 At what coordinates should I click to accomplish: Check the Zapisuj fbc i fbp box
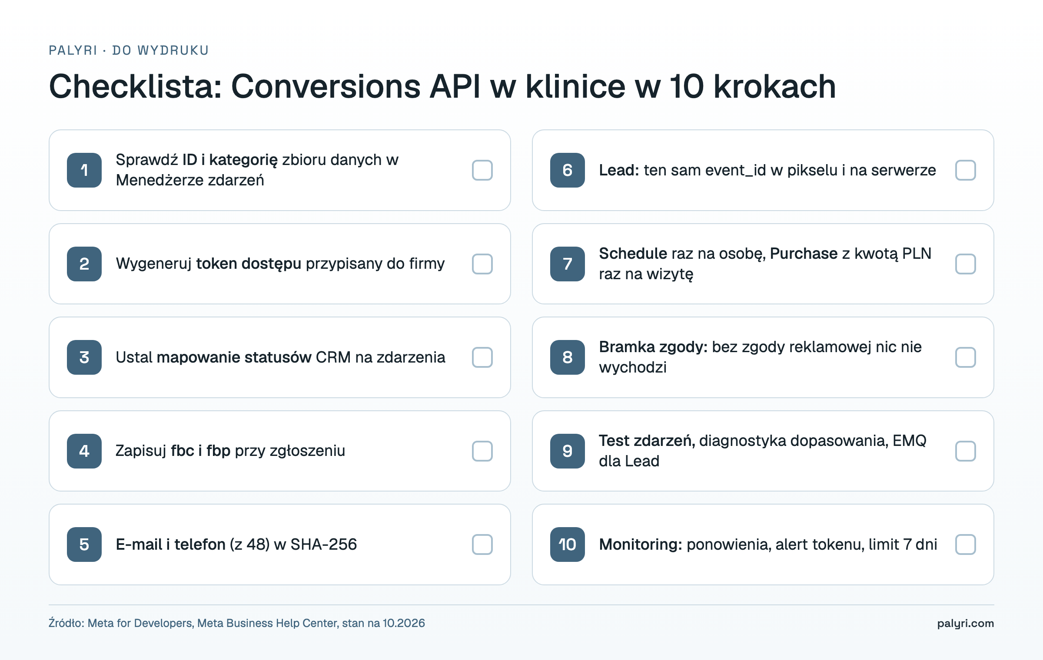[482, 451]
